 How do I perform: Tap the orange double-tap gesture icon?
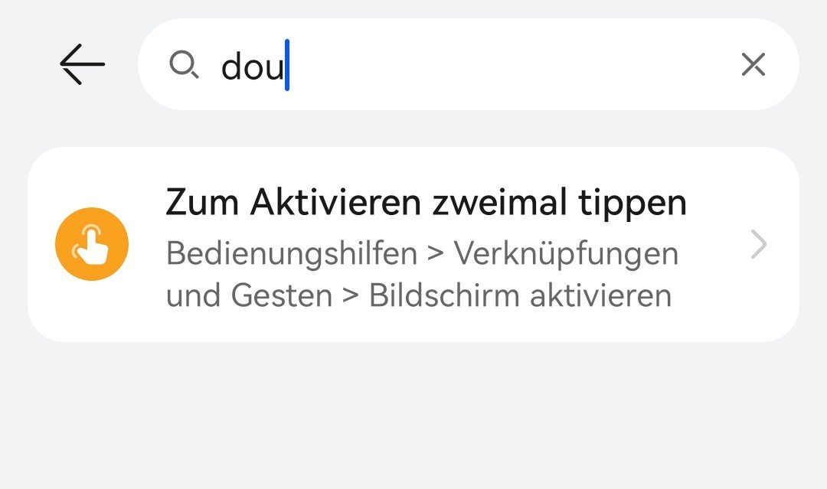(92, 244)
